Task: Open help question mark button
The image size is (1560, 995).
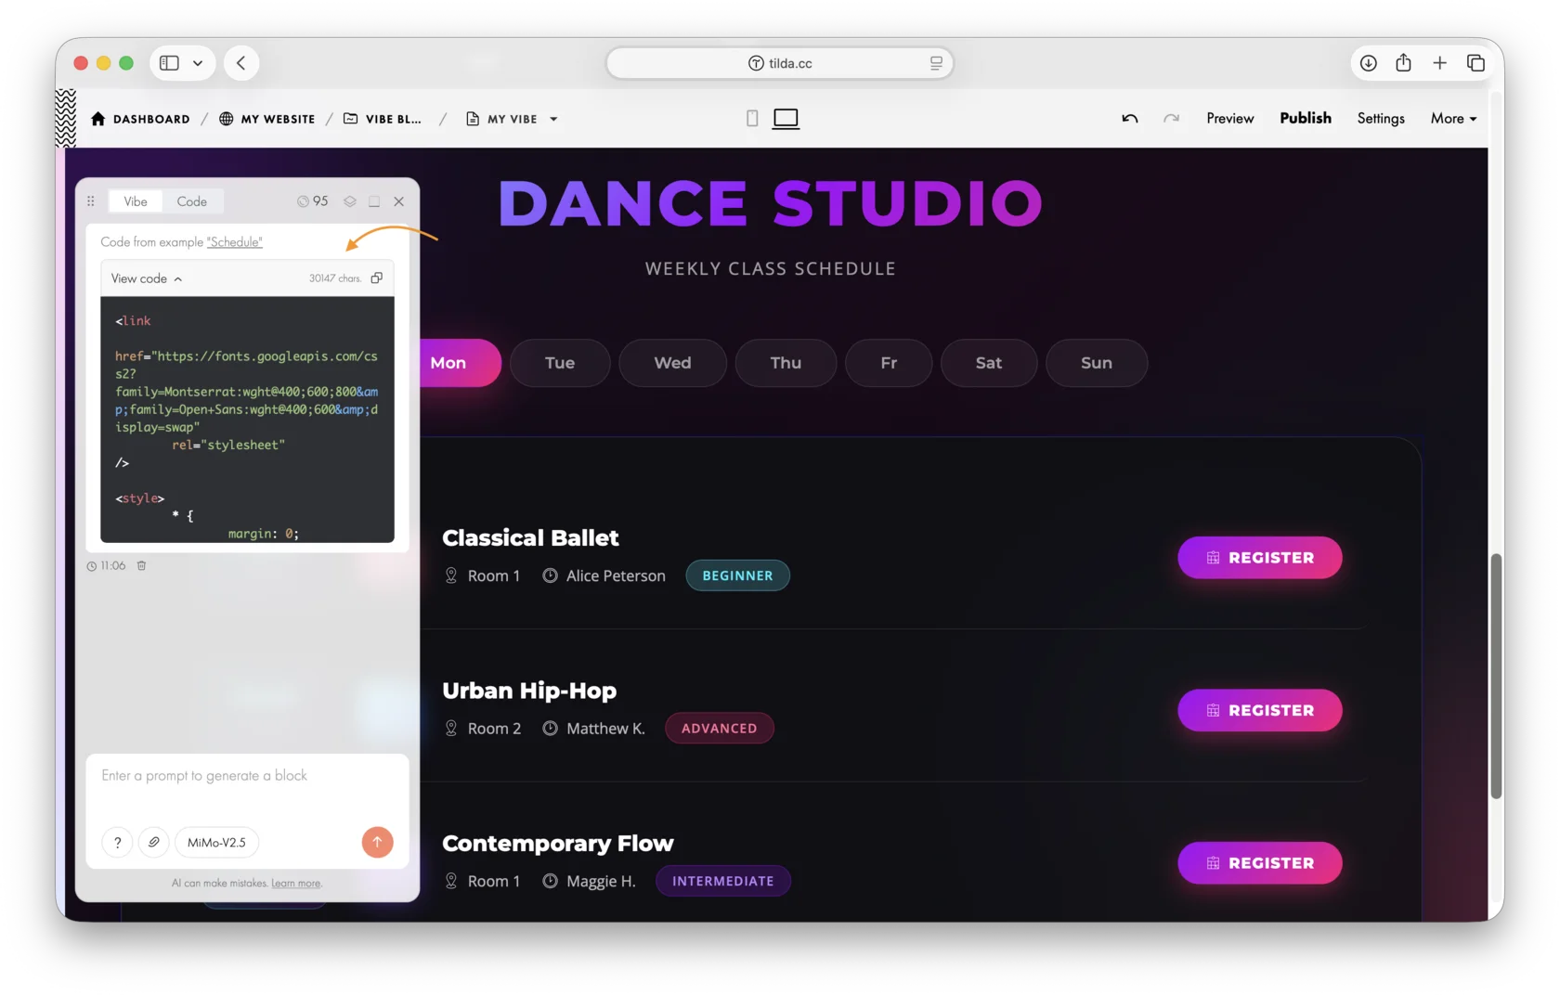Action: [x=117, y=842]
